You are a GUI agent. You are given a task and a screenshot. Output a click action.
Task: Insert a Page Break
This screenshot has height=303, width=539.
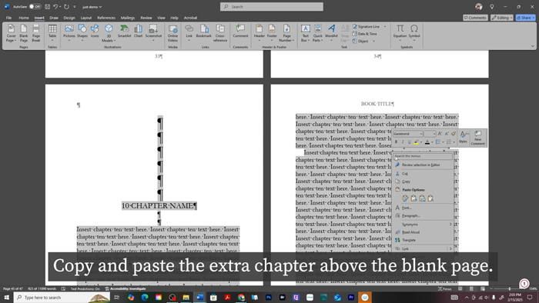tap(36, 33)
